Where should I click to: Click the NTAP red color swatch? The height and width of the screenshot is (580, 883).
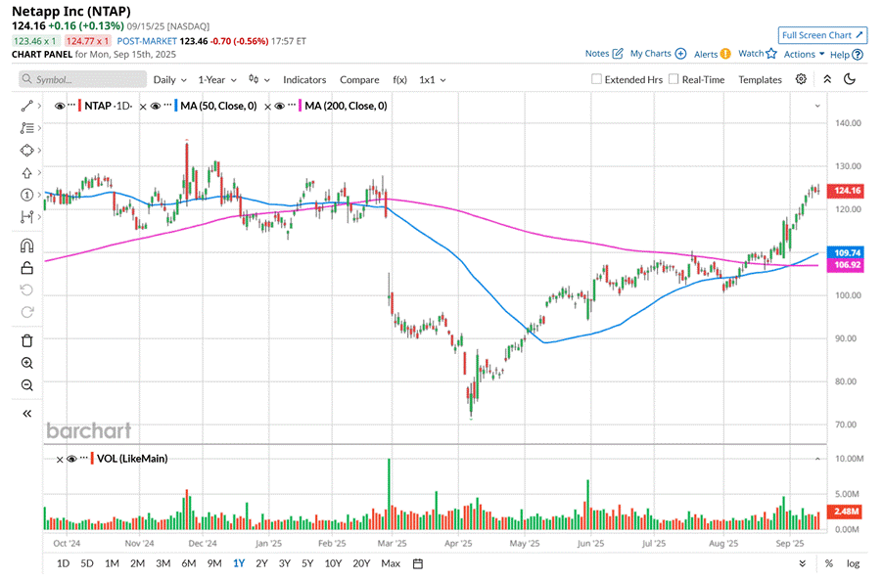(x=80, y=106)
